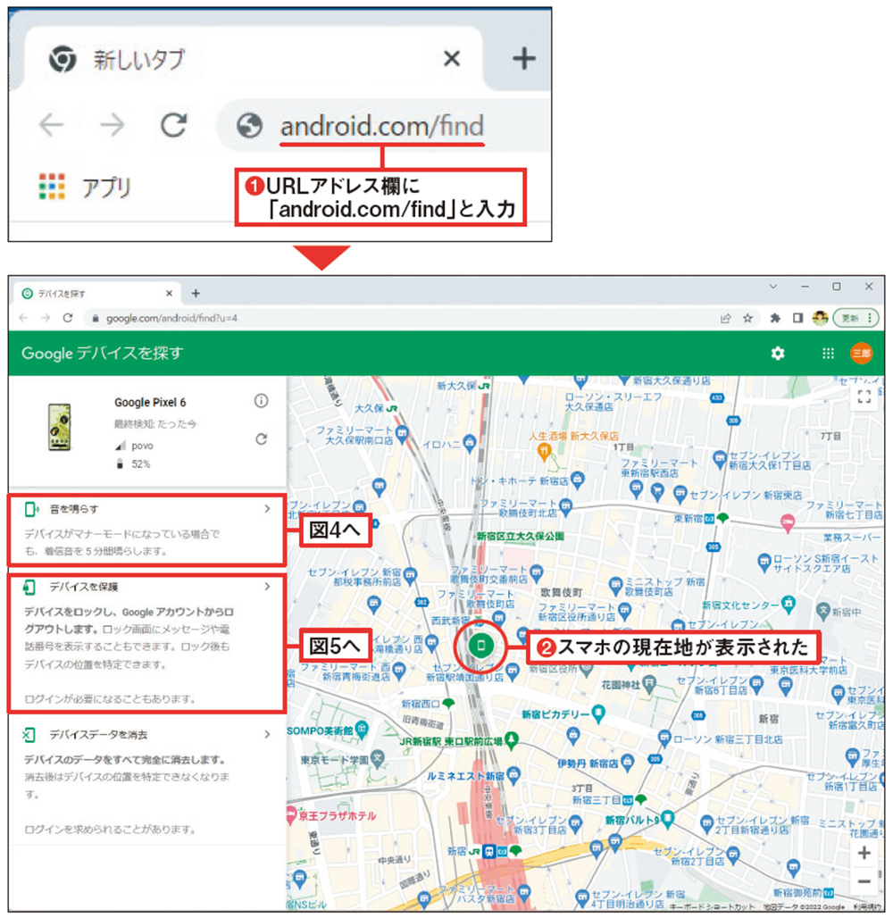
Task: Open the tab search chevron in title bar
Action: pos(773,287)
